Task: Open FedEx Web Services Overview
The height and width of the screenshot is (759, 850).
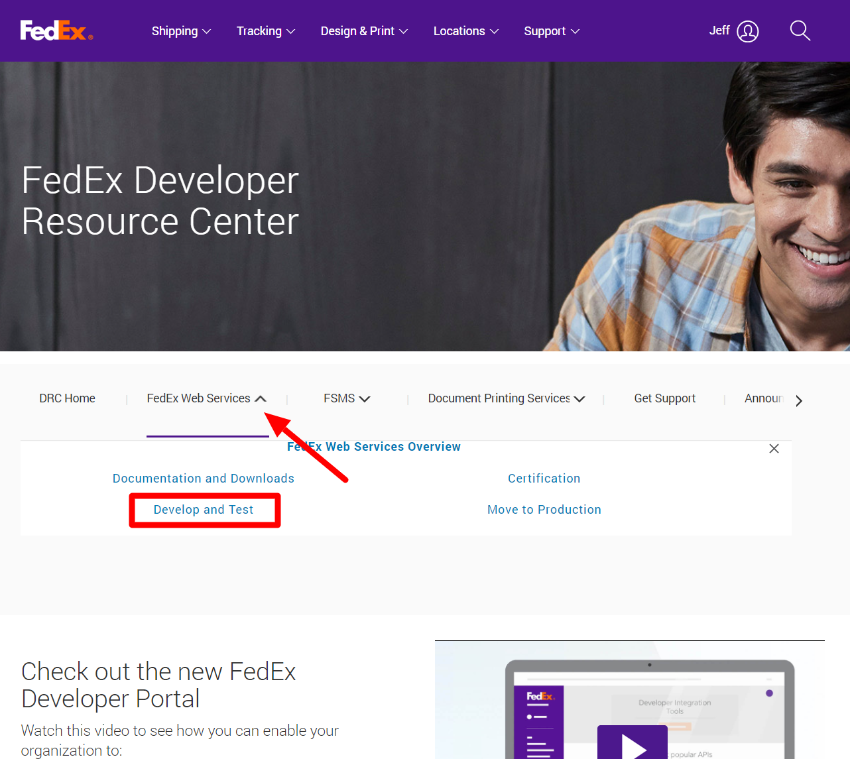Action: coord(374,447)
